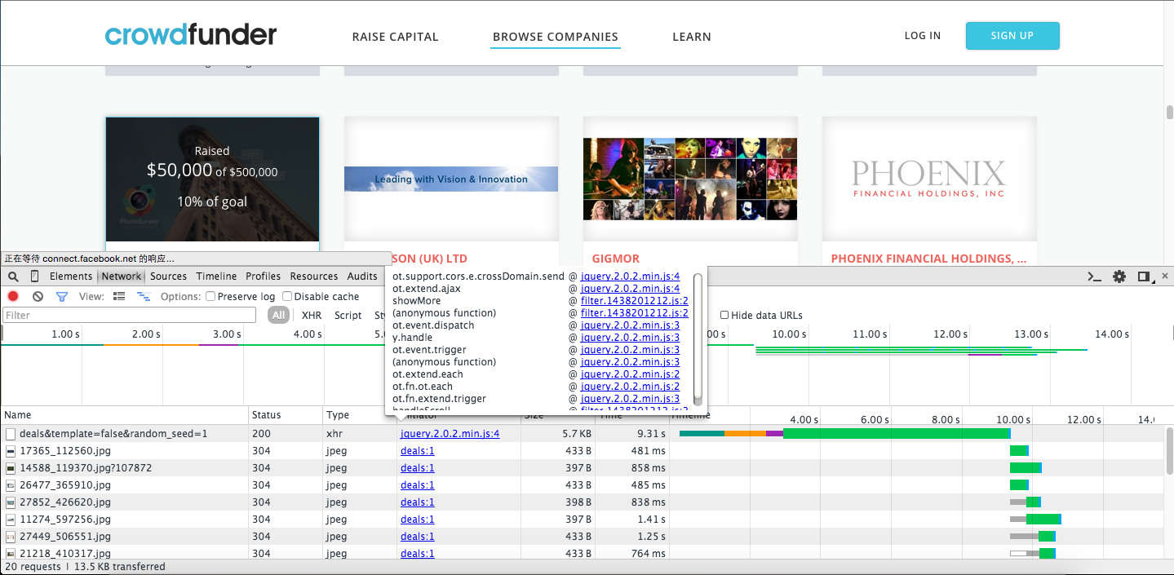Image resolution: width=1174 pixels, height=575 pixels.
Task: Open deals:1 initiator for 26477_365910.jpg
Action: [x=417, y=485]
